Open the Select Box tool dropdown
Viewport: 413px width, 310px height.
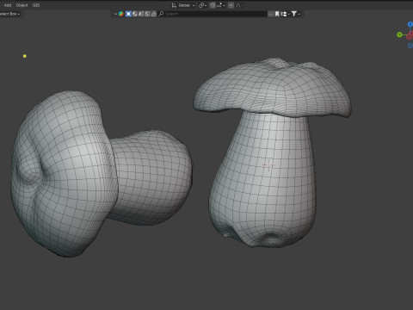(9, 14)
